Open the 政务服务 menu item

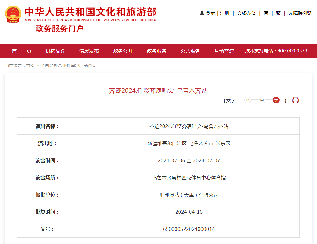[157, 51]
